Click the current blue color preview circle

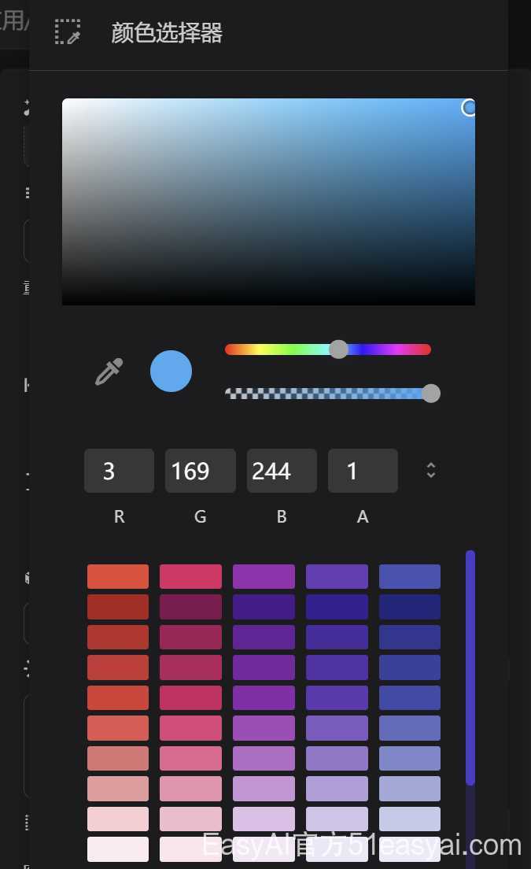171,371
